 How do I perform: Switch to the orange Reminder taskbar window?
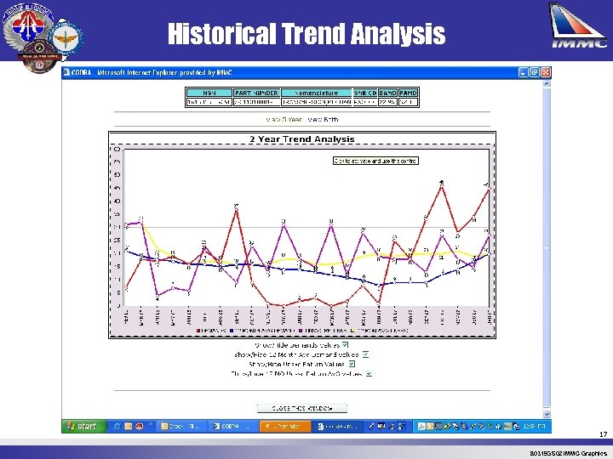coord(285,426)
